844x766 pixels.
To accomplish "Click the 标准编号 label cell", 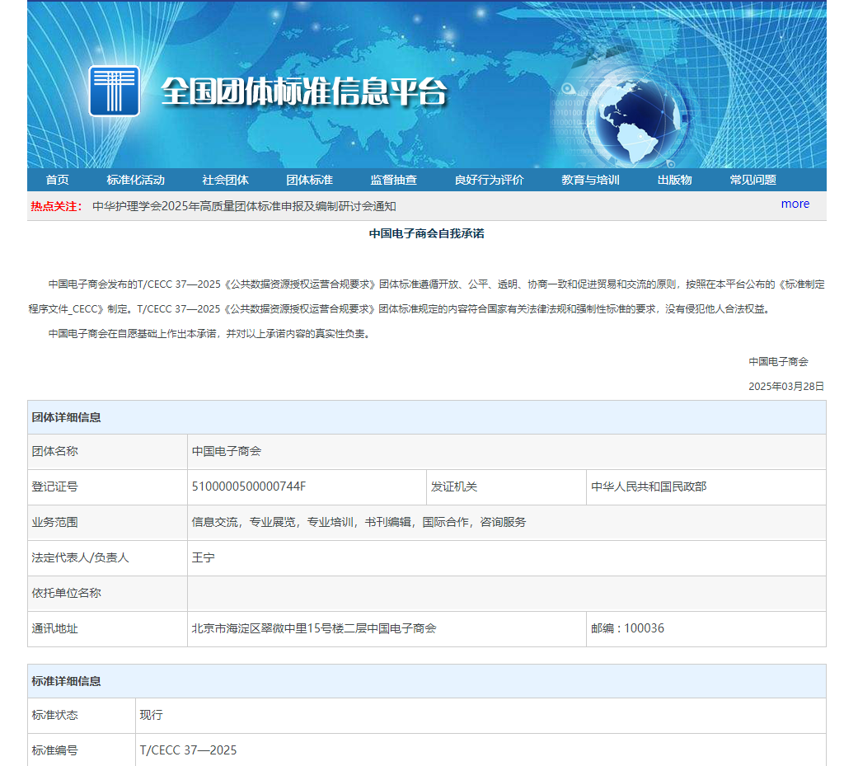I will [82, 750].
